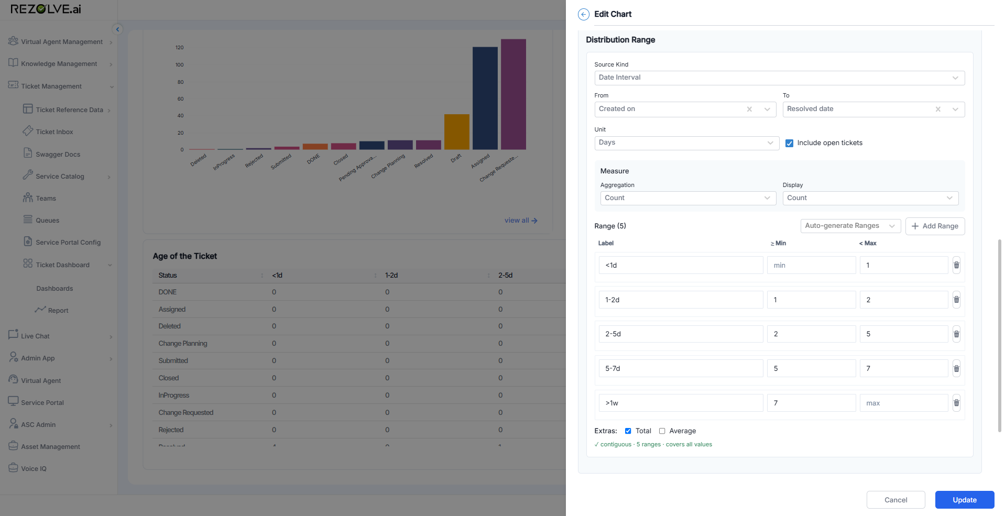This screenshot has height=516, width=1005.
Task: Click the Ticket Dashboard grid icon
Action: pos(28,264)
